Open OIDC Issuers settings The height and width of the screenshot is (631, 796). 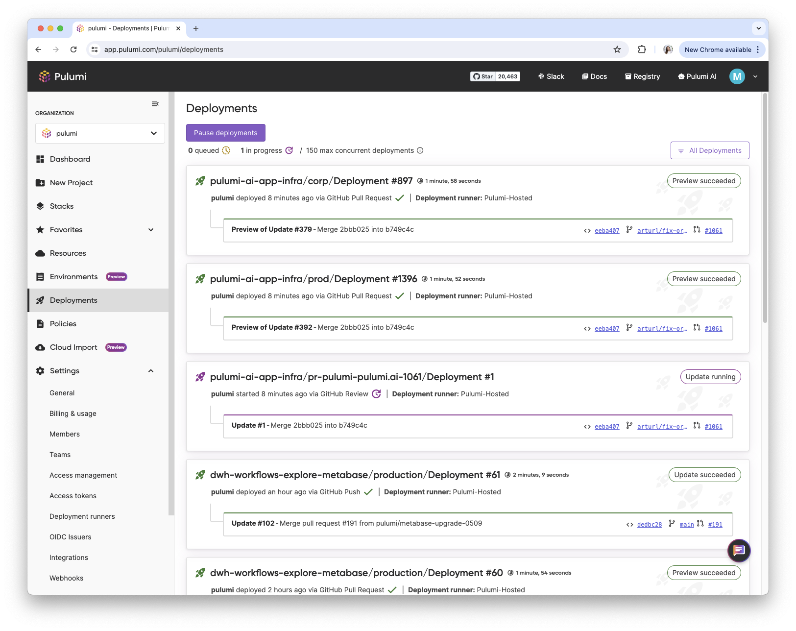[71, 537]
